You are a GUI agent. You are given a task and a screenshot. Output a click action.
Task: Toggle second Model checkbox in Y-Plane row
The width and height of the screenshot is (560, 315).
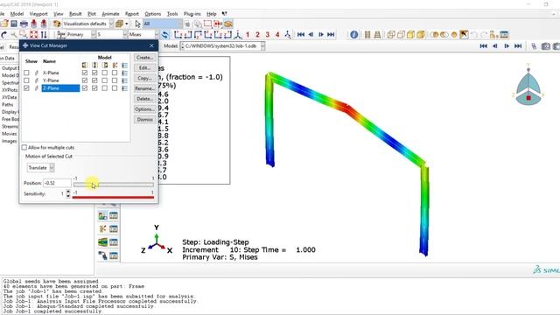[x=94, y=80]
